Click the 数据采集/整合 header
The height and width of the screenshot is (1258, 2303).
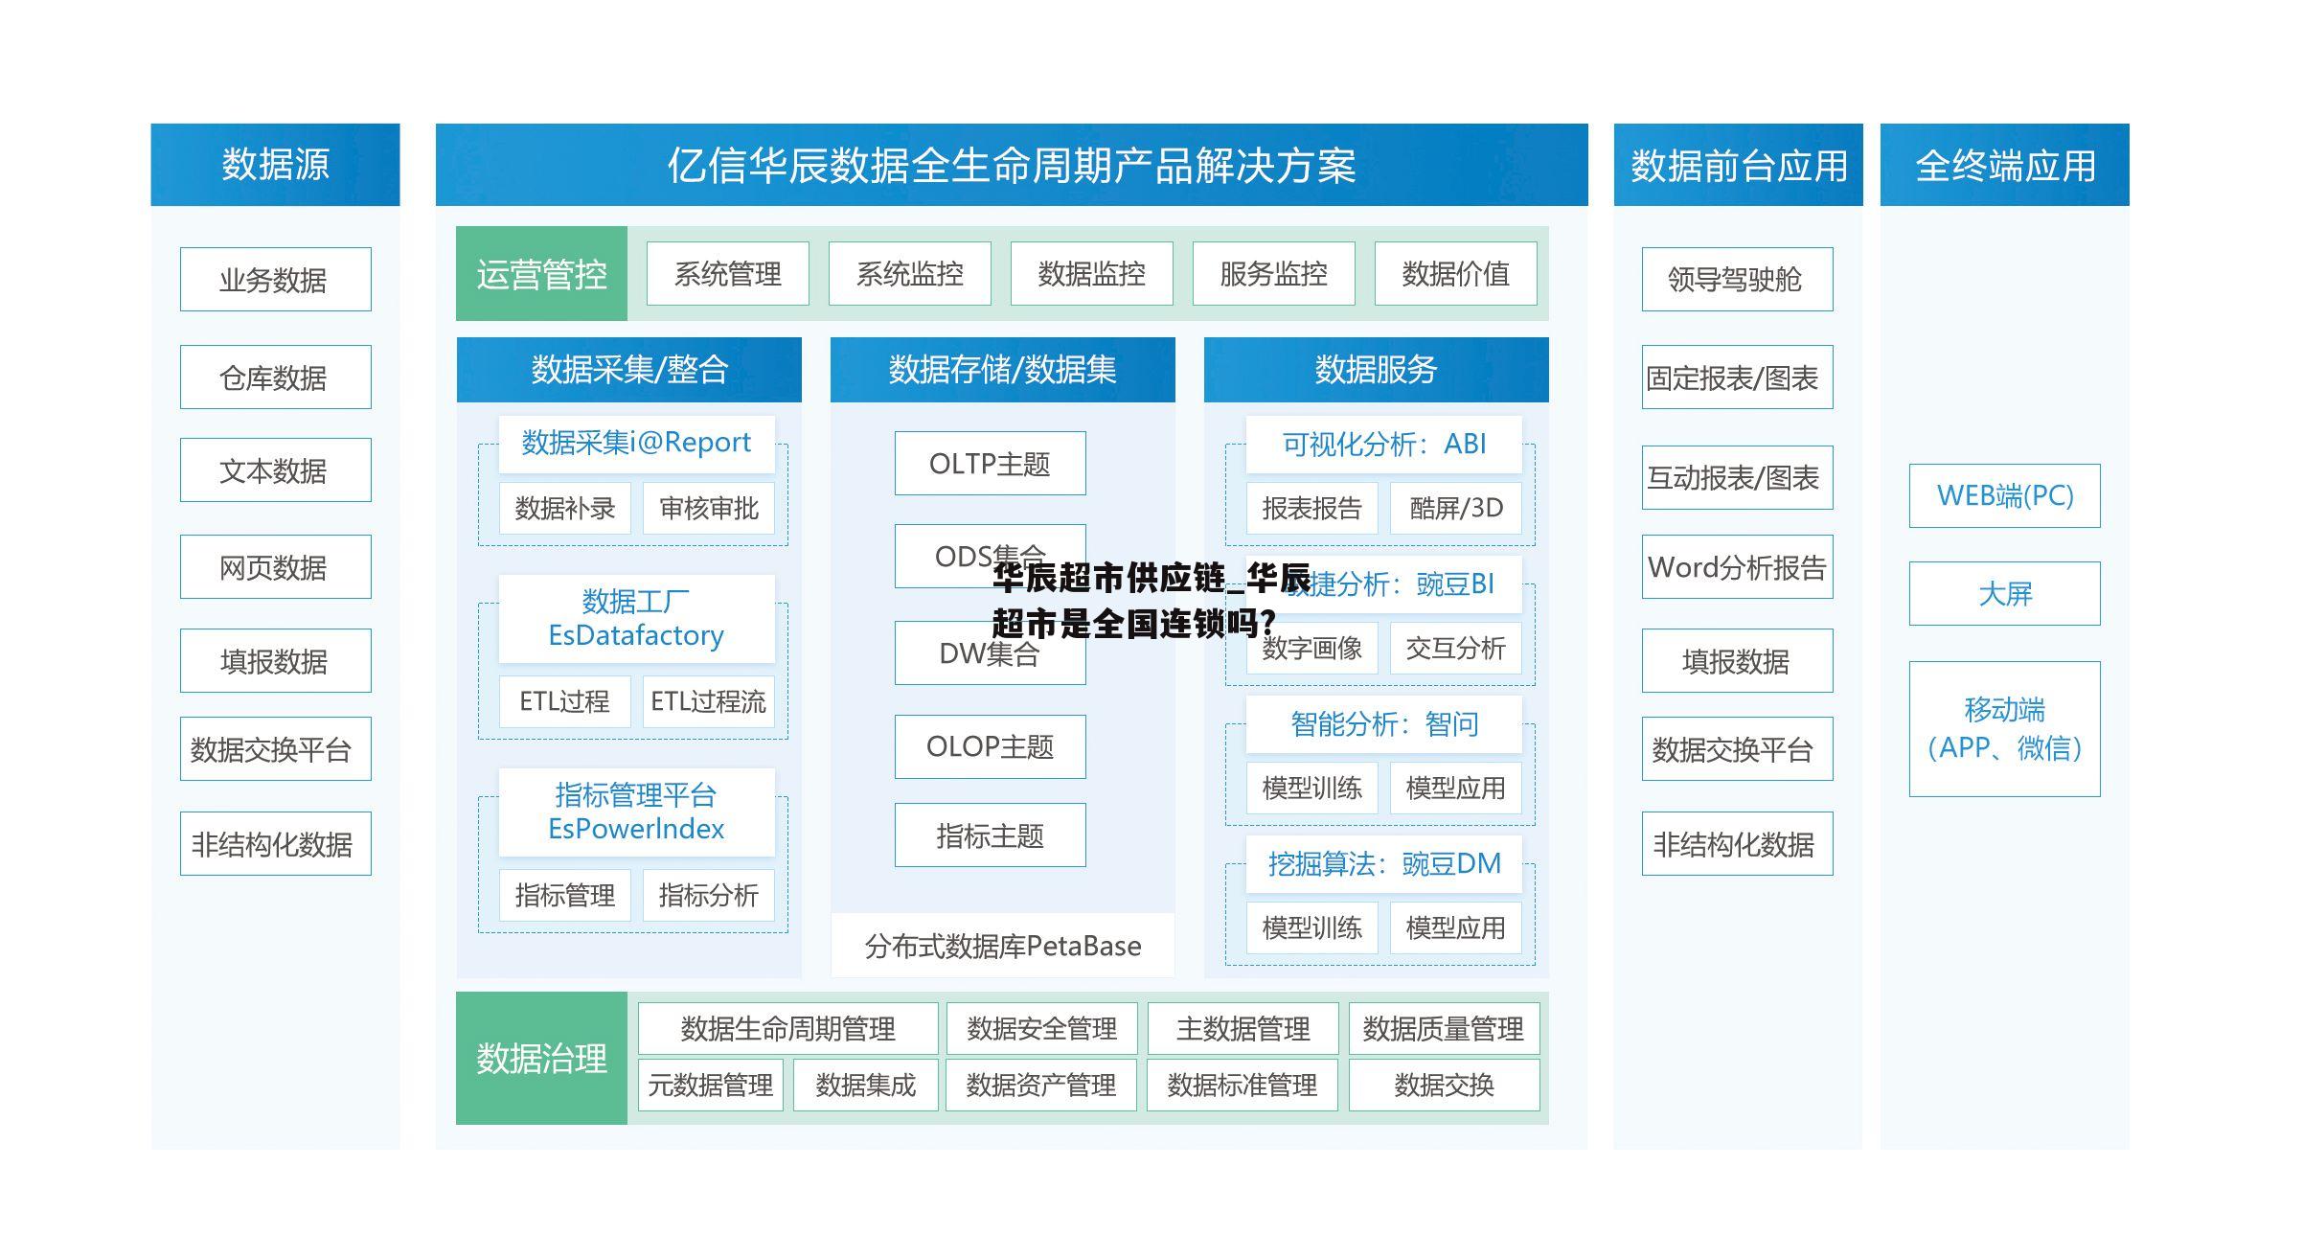(629, 369)
